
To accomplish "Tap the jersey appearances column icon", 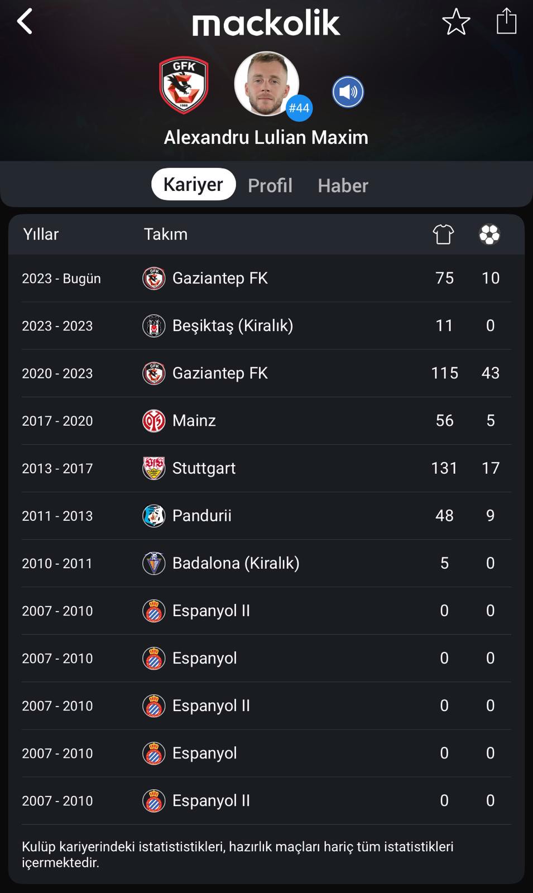I will coord(444,234).
